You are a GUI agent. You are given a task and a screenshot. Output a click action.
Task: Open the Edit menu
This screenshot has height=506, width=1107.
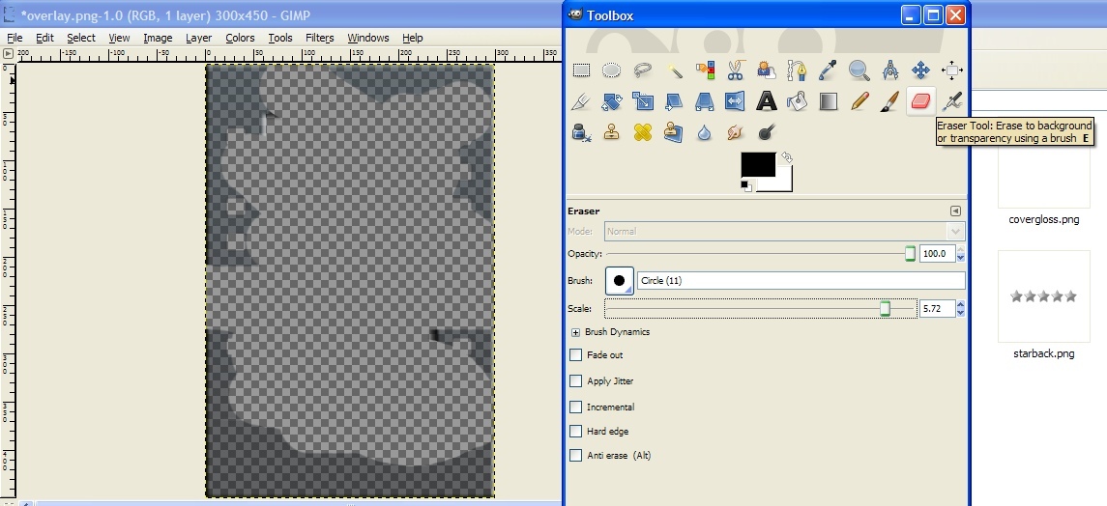click(x=44, y=38)
